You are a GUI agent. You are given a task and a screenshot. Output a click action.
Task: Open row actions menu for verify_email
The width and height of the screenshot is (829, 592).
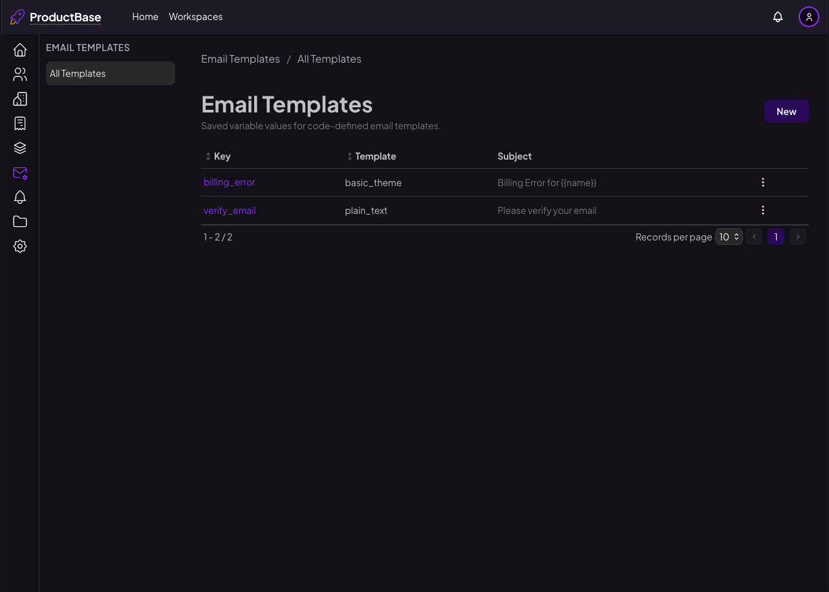pos(763,210)
